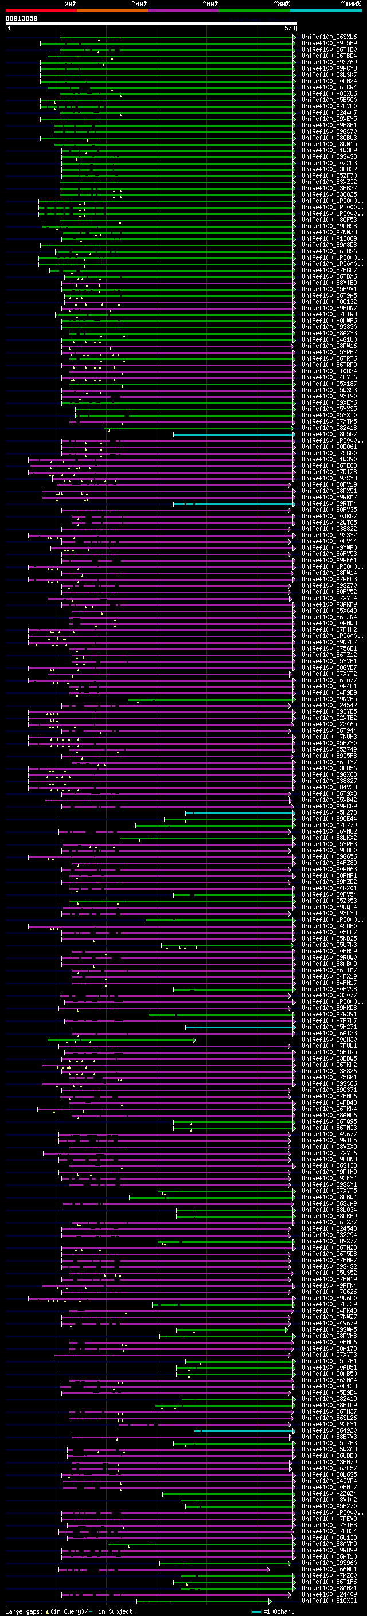Screen dimensions: 367x1616
Task: Click UniRef100_A5H273 entry
Action: tap(329, 812)
